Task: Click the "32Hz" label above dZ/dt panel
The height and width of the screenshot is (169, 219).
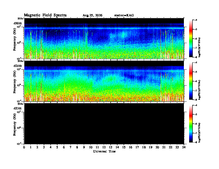Action: coord(20,104)
